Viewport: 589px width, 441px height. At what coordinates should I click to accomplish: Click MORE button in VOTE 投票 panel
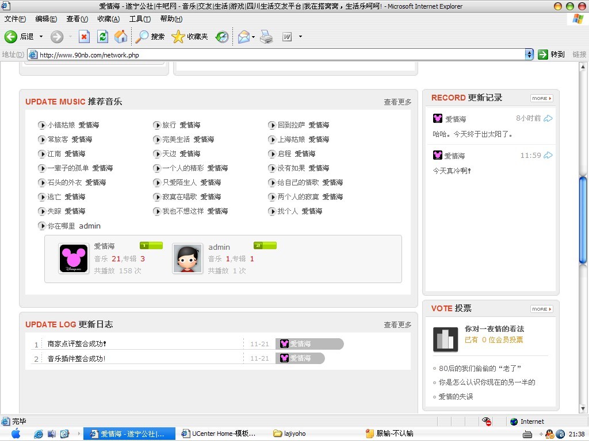pyautogui.click(x=542, y=309)
